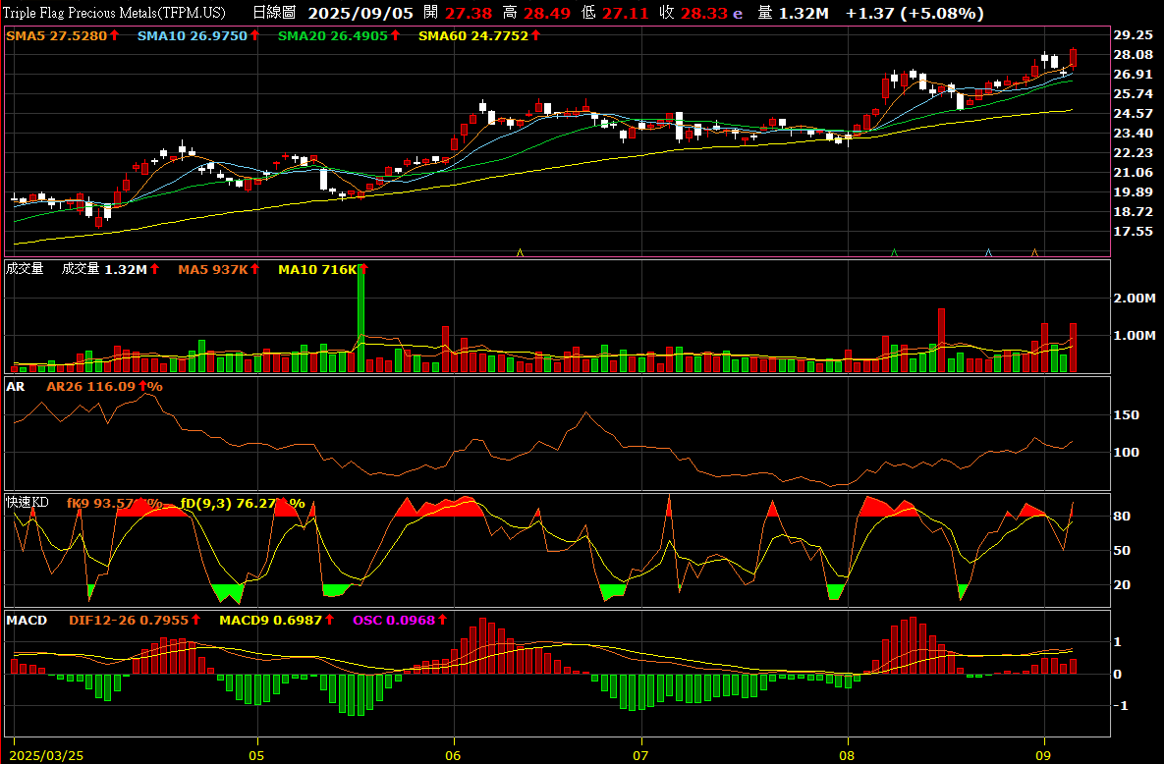
Task: Click the green triangle marker below the price chart
Action: pyautogui.click(x=894, y=252)
